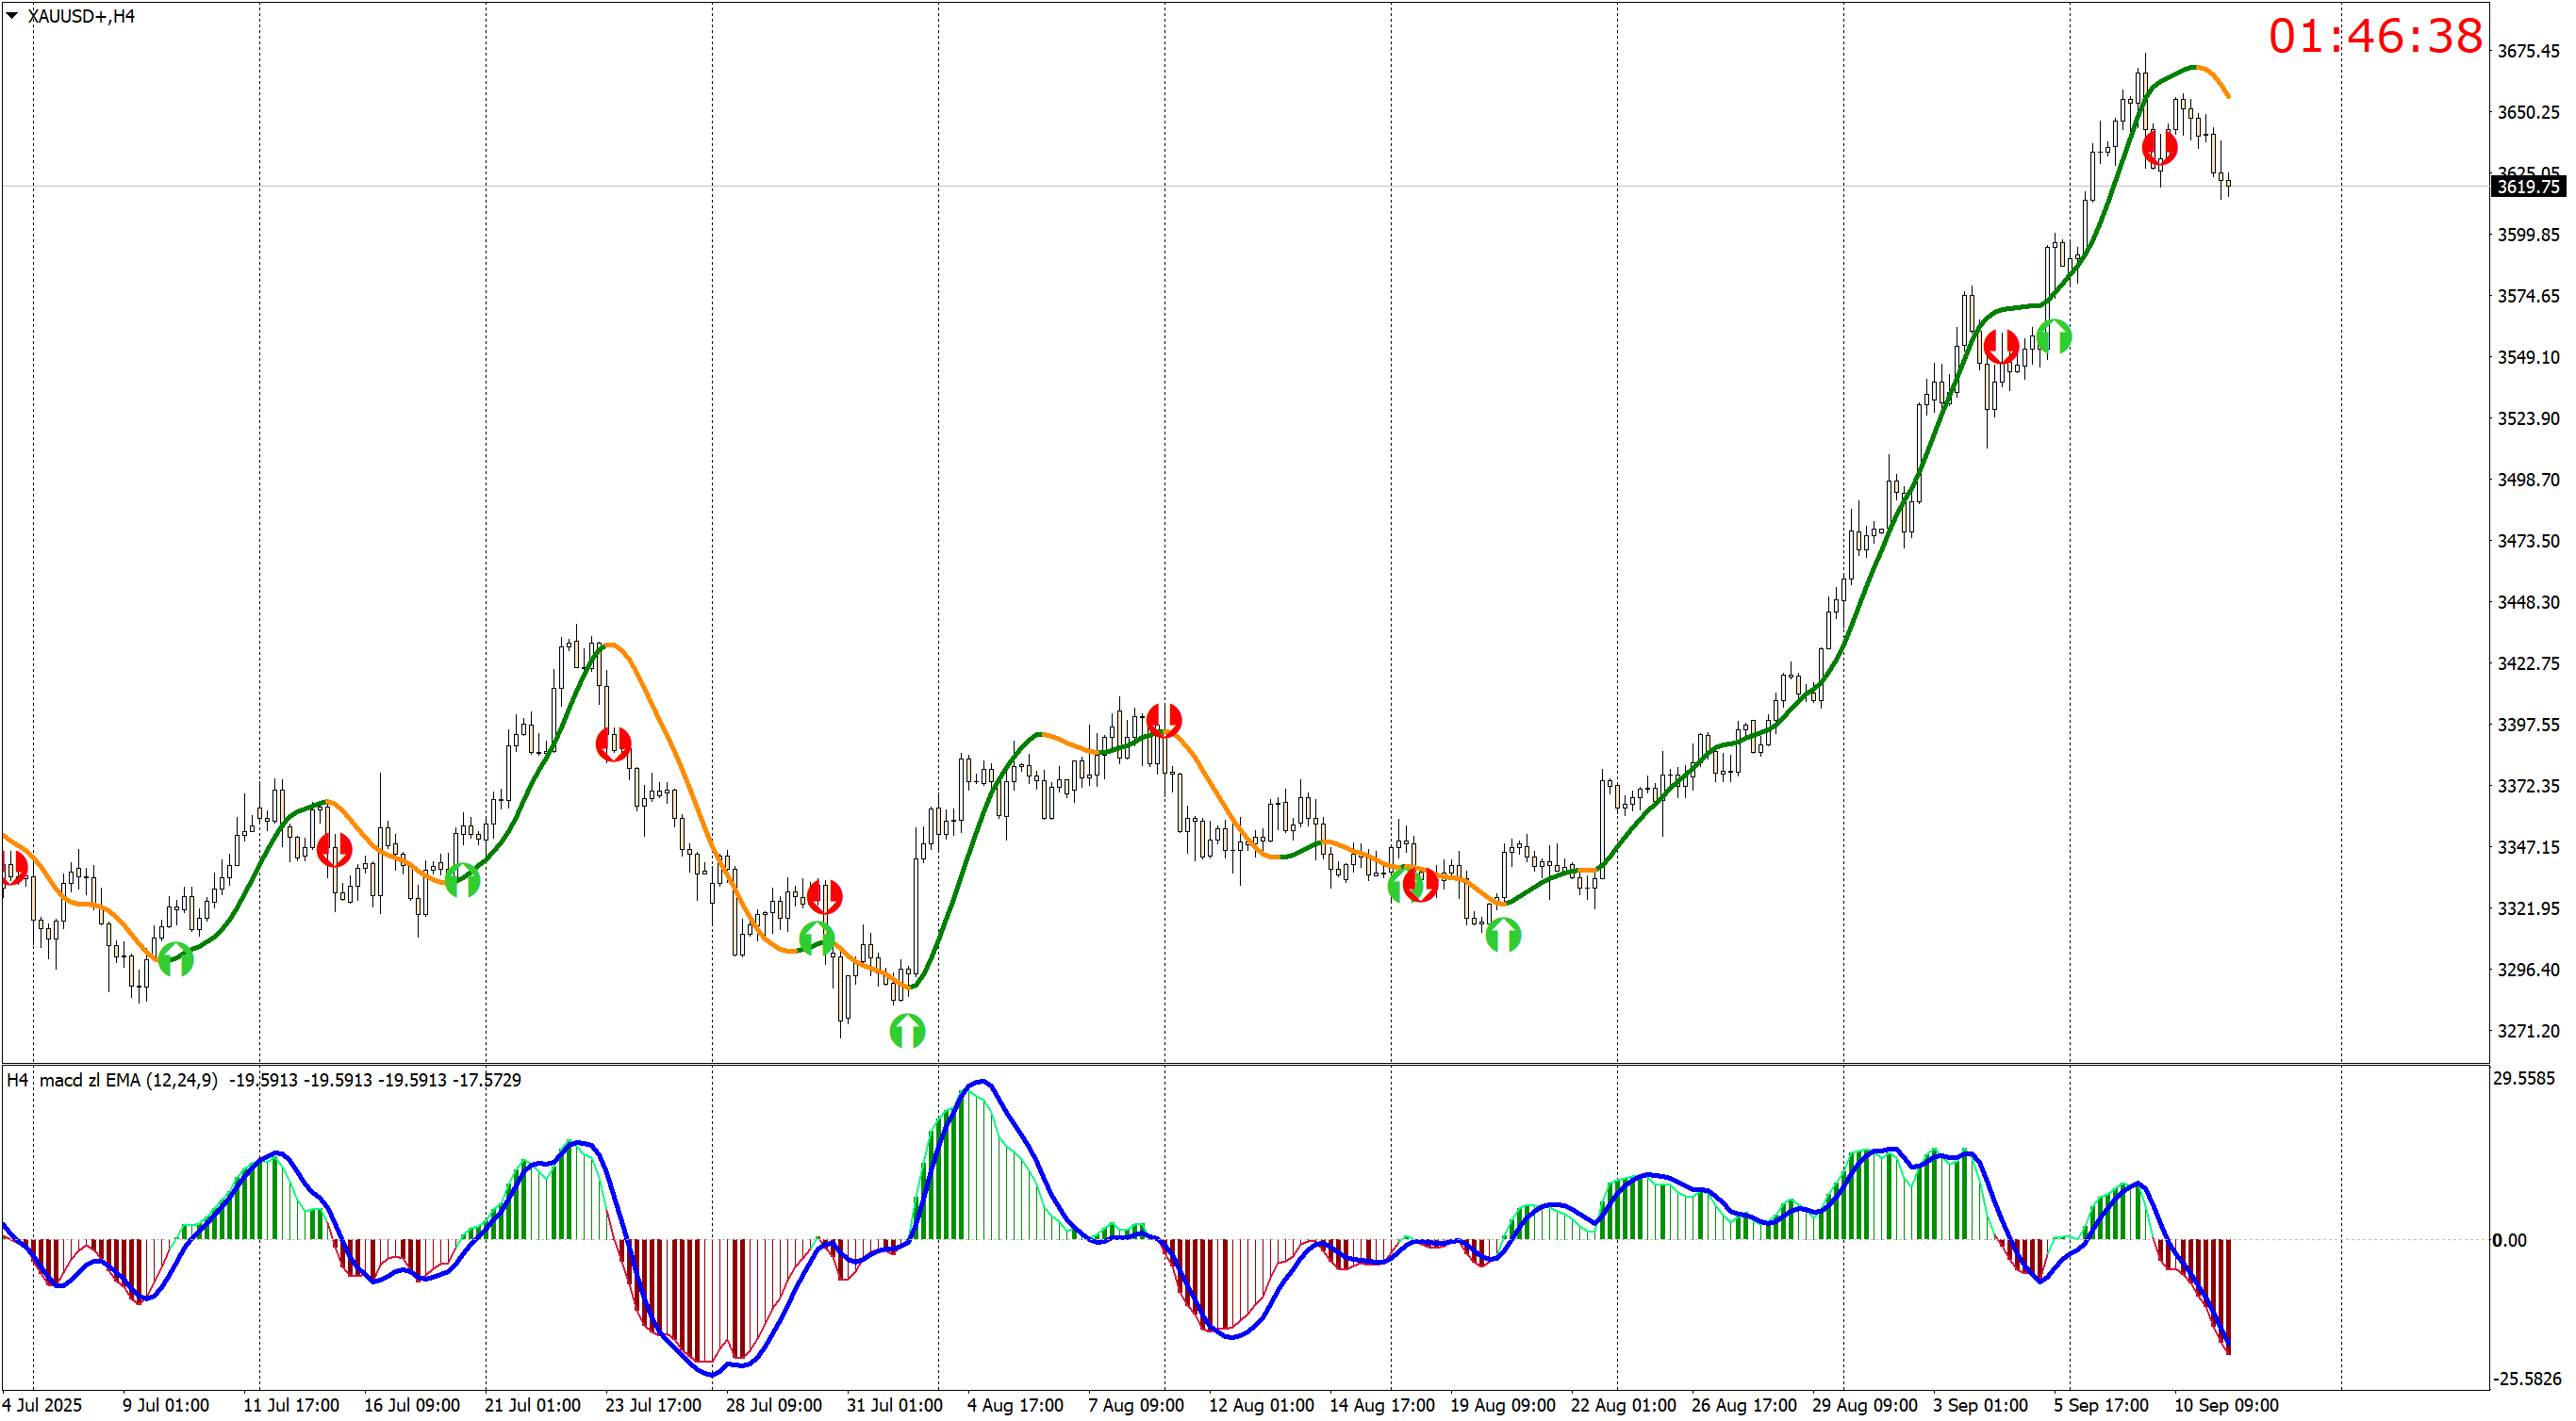
Task: Click the red 01:46:38 countdown timer
Action: (2374, 37)
